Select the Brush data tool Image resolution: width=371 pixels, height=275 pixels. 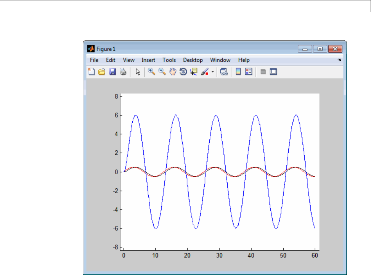point(205,71)
